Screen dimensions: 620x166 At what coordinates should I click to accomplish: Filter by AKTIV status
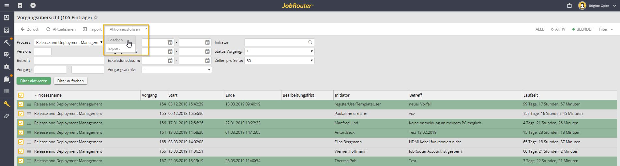point(558,29)
